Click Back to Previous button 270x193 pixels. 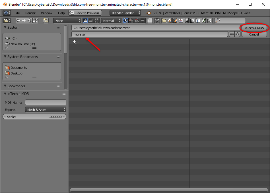point(85,13)
